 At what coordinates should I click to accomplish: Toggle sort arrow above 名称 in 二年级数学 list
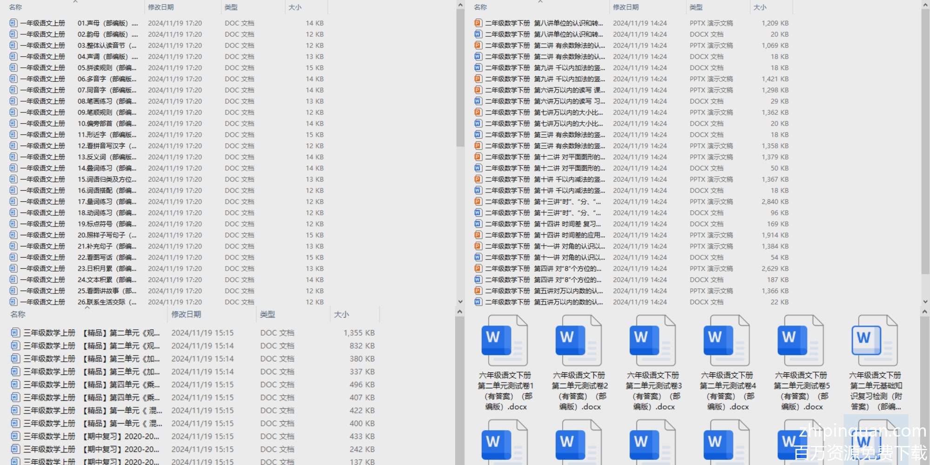[x=540, y=2]
